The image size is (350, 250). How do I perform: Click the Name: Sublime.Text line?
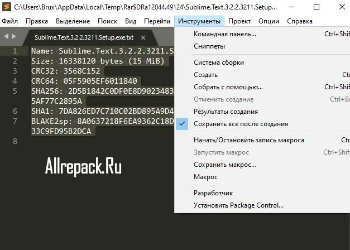(x=103, y=51)
